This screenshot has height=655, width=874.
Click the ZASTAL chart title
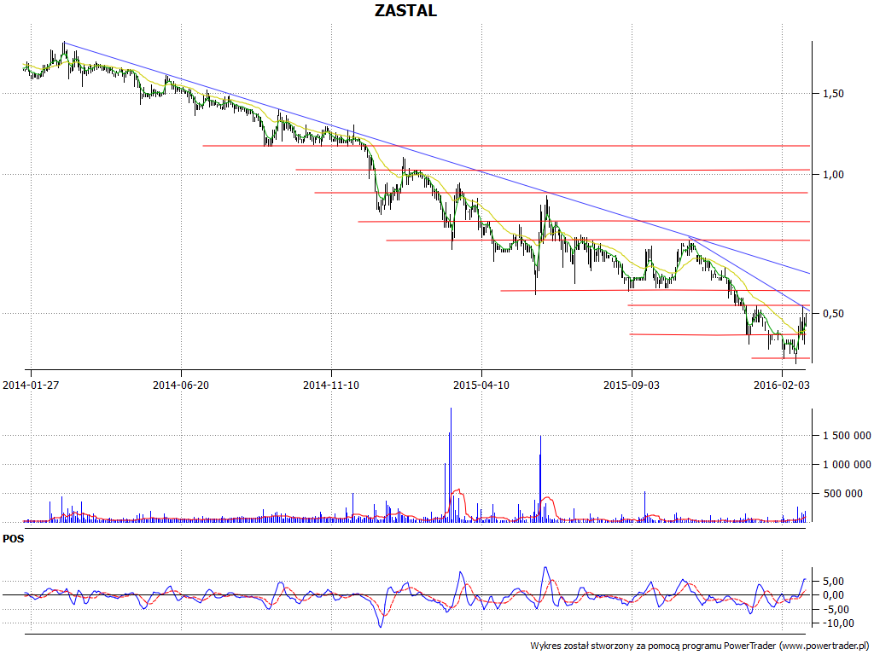point(405,10)
